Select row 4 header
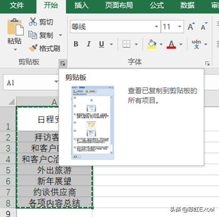The image size is (219, 217). tap(8, 159)
